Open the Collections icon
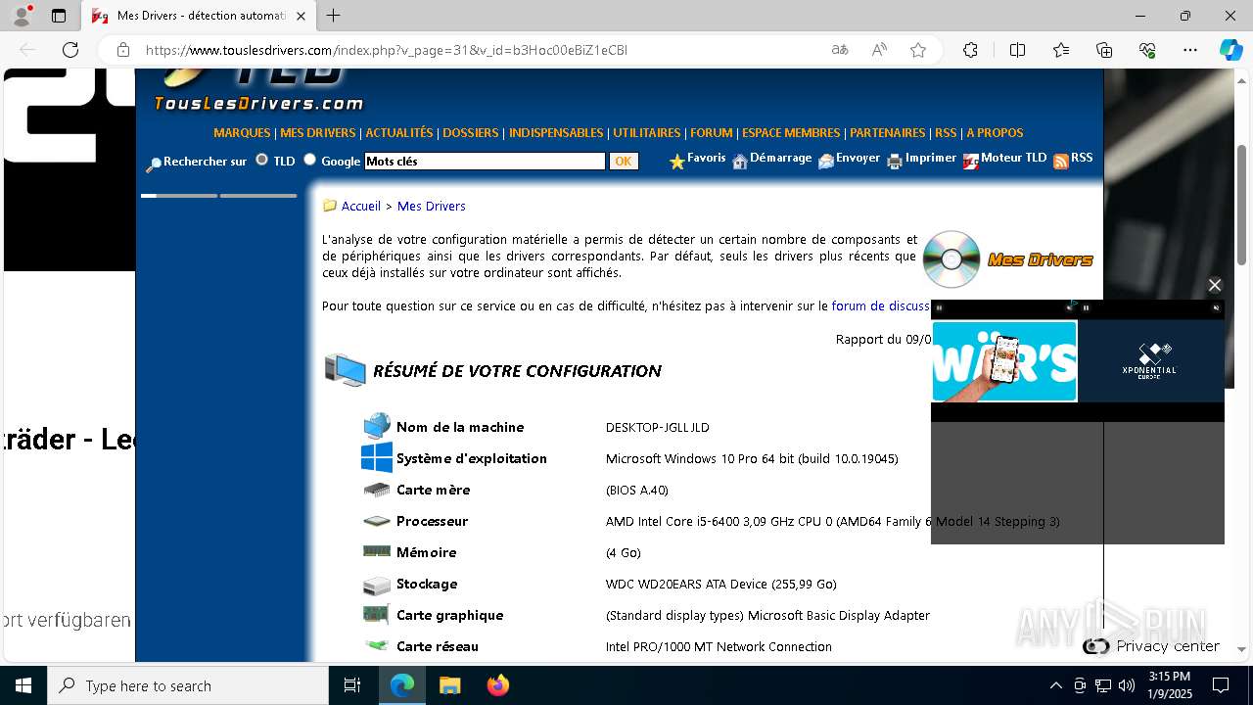 (1104, 50)
